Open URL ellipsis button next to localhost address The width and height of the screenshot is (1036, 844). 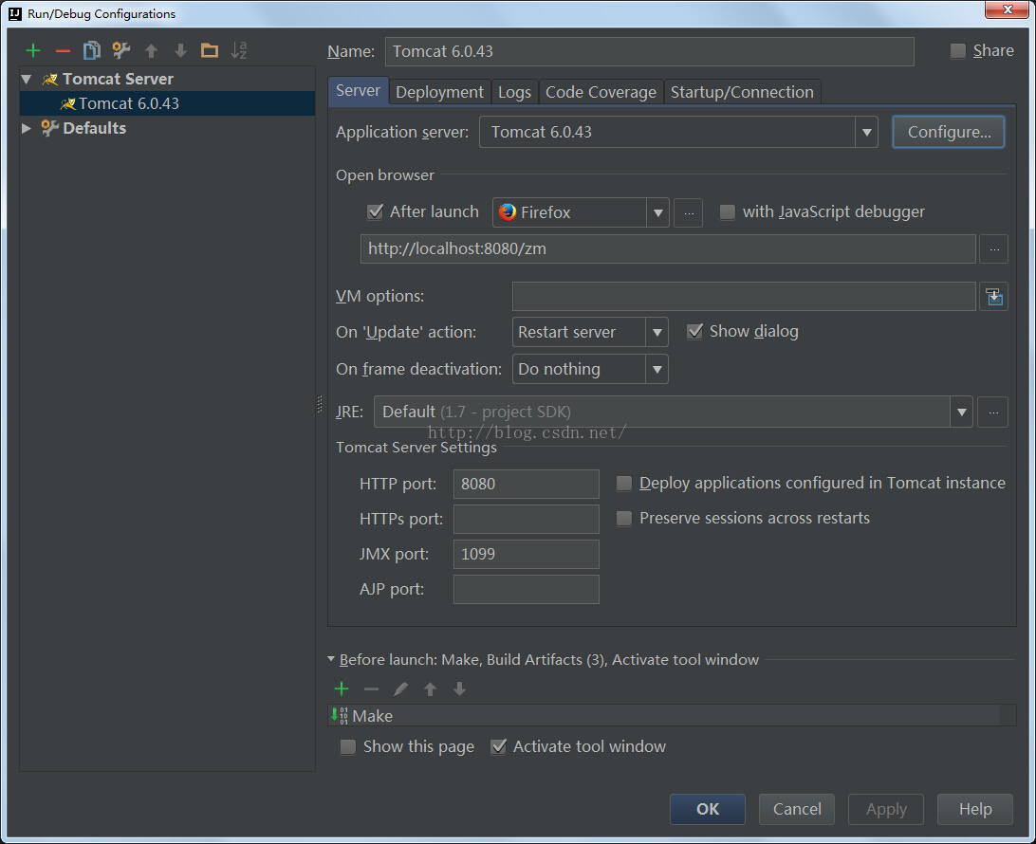pos(993,249)
